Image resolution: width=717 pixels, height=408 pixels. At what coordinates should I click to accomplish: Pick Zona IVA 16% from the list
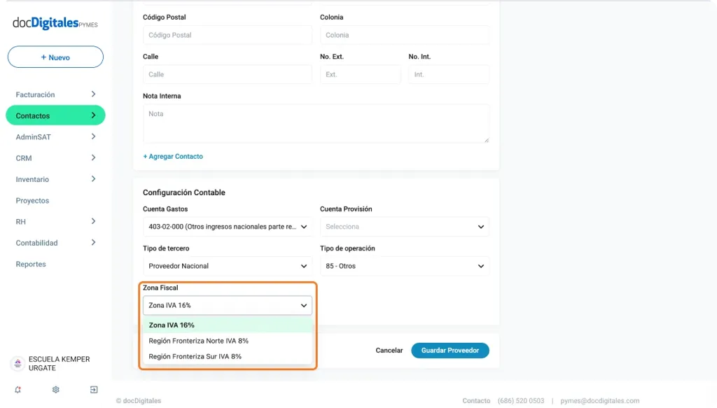click(x=172, y=325)
